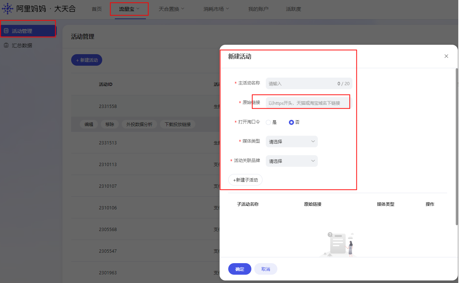
Task: Open 我的账户 in top navigation
Action: click(258, 9)
